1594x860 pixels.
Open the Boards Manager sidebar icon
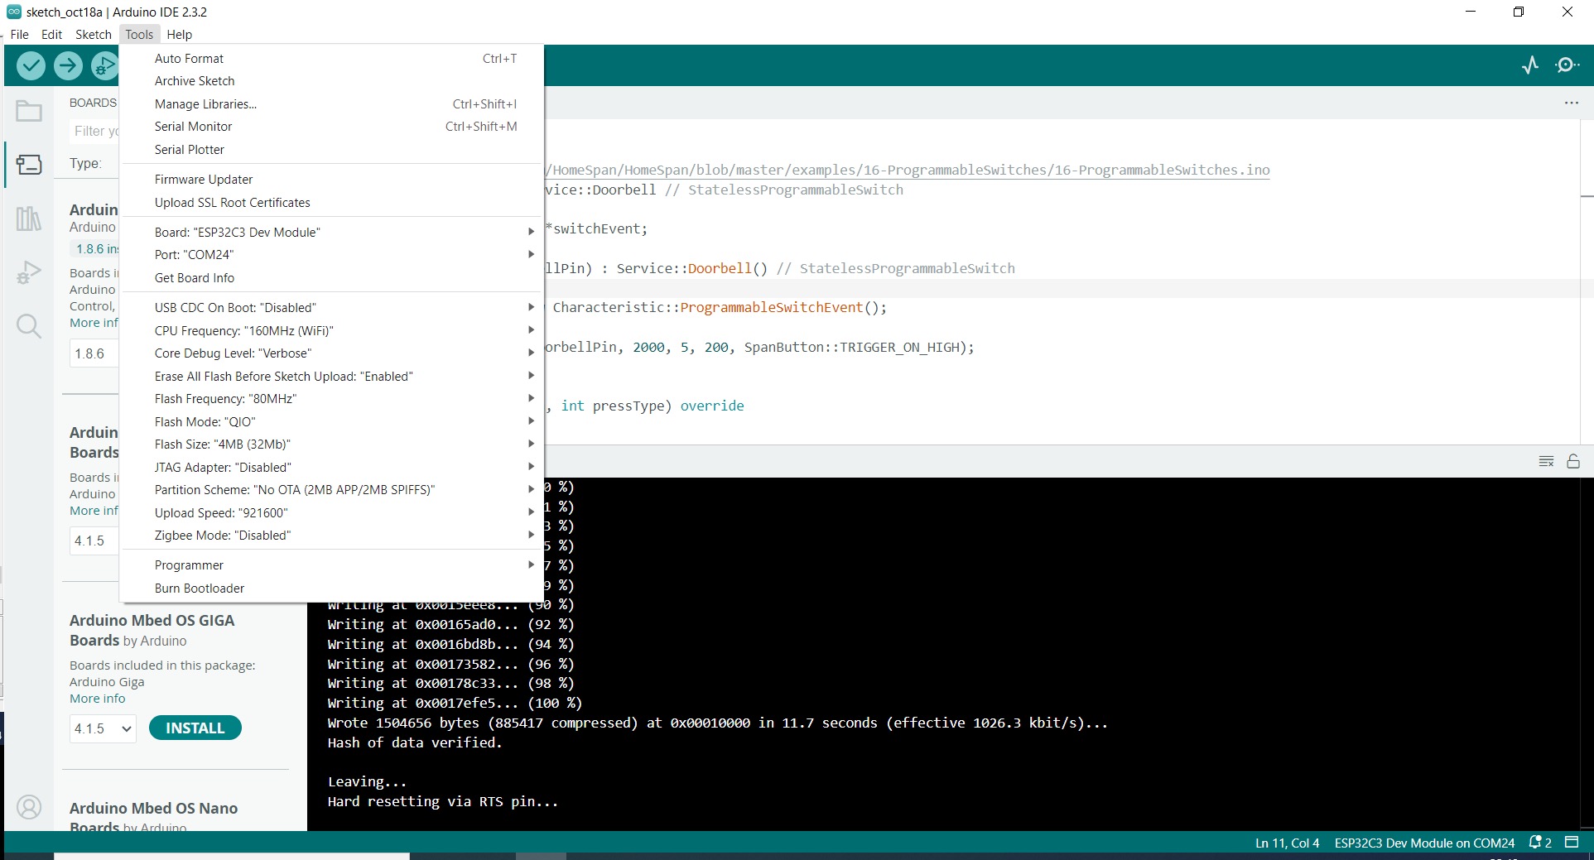click(29, 165)
